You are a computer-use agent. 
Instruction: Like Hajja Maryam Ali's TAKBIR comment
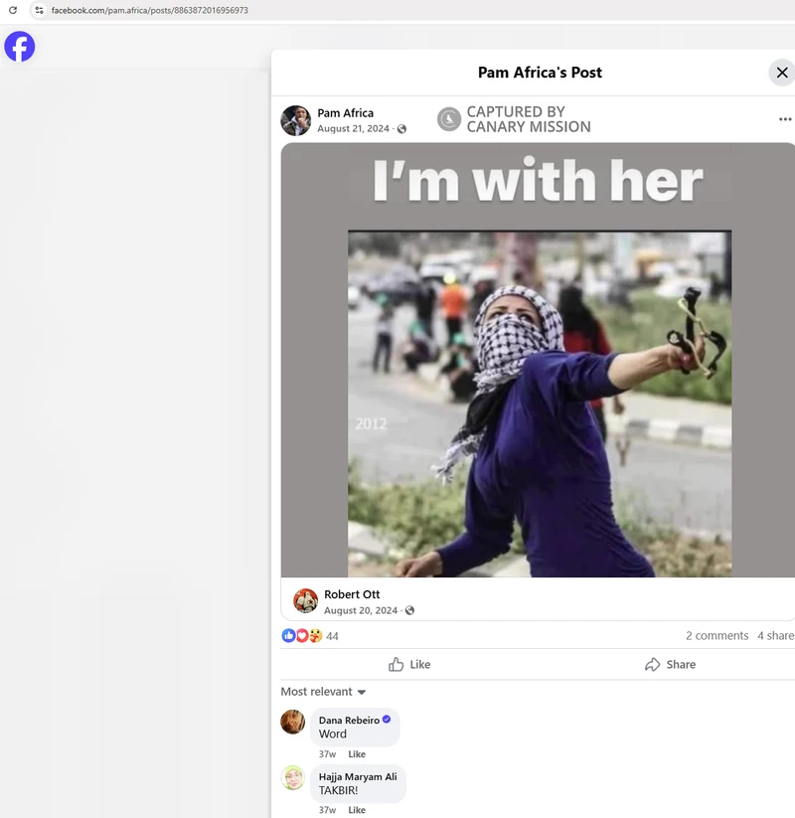(357, 810)
